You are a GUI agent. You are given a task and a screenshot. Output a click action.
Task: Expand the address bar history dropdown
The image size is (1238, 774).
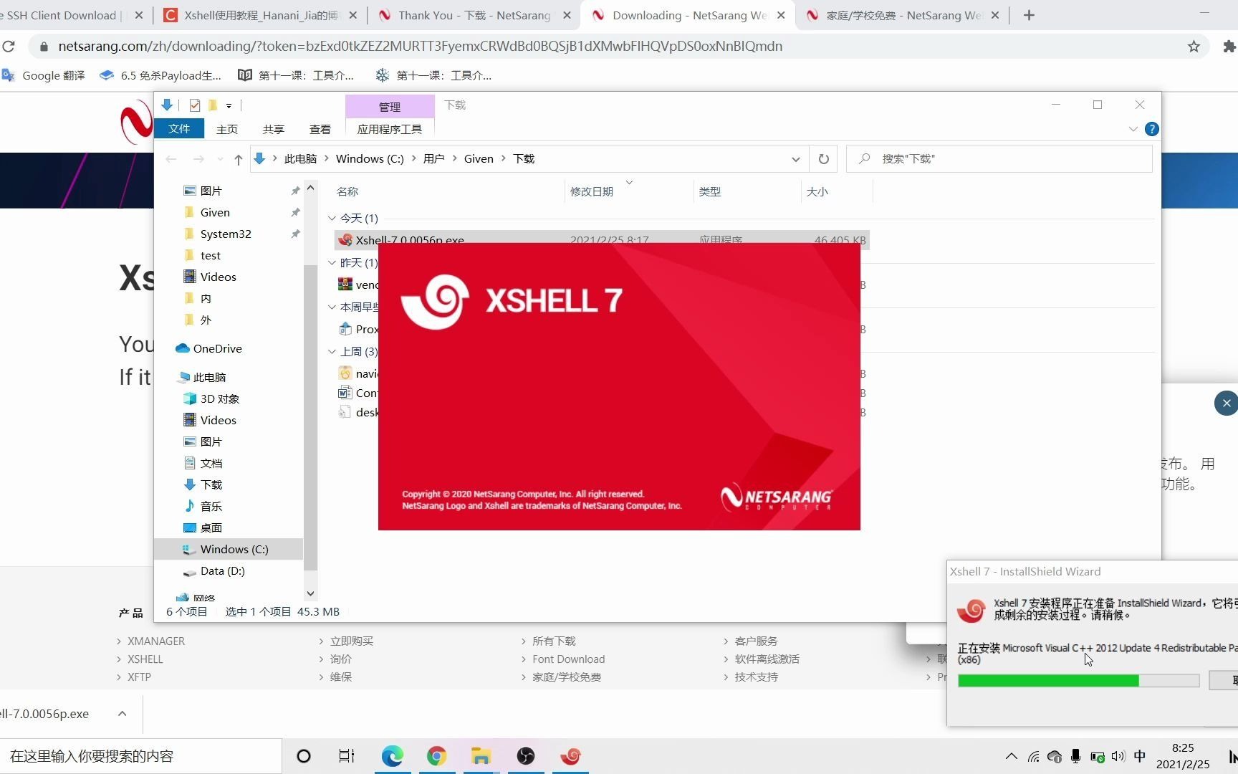point(795,159)
